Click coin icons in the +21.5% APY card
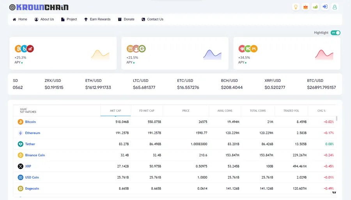Image resolution: width=351 pixels, height=200 pixels. tap(136, 49)
